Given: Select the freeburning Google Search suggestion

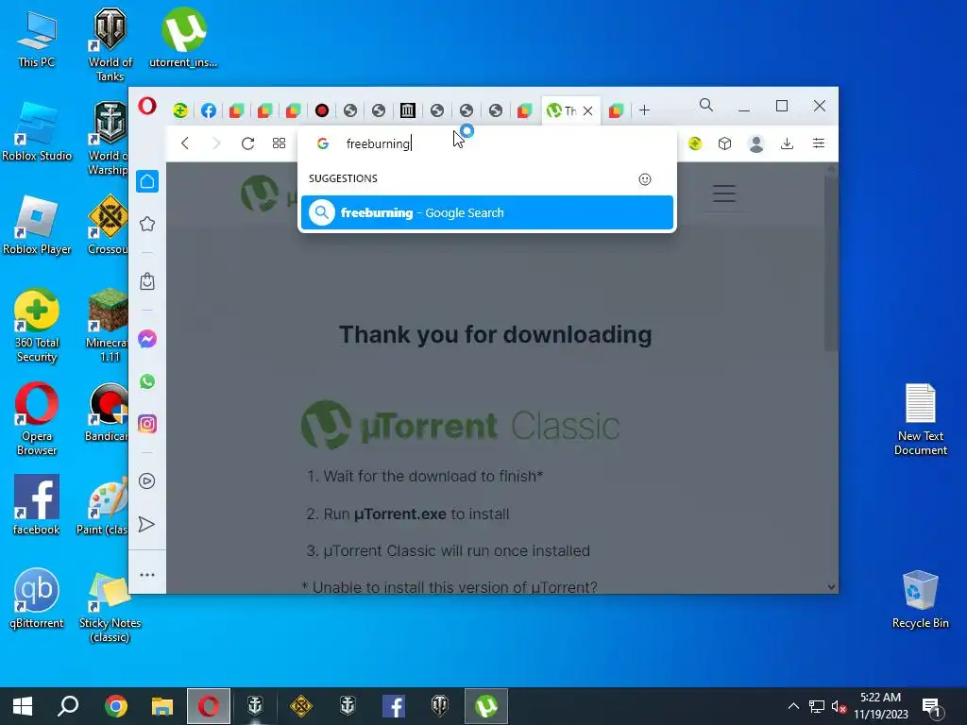Looking at the screenshot, I should click(x=487, y=212).
